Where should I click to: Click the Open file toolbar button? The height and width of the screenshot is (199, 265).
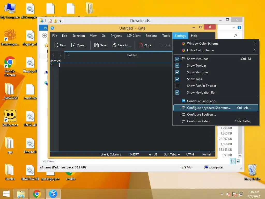tap(79, 45)
